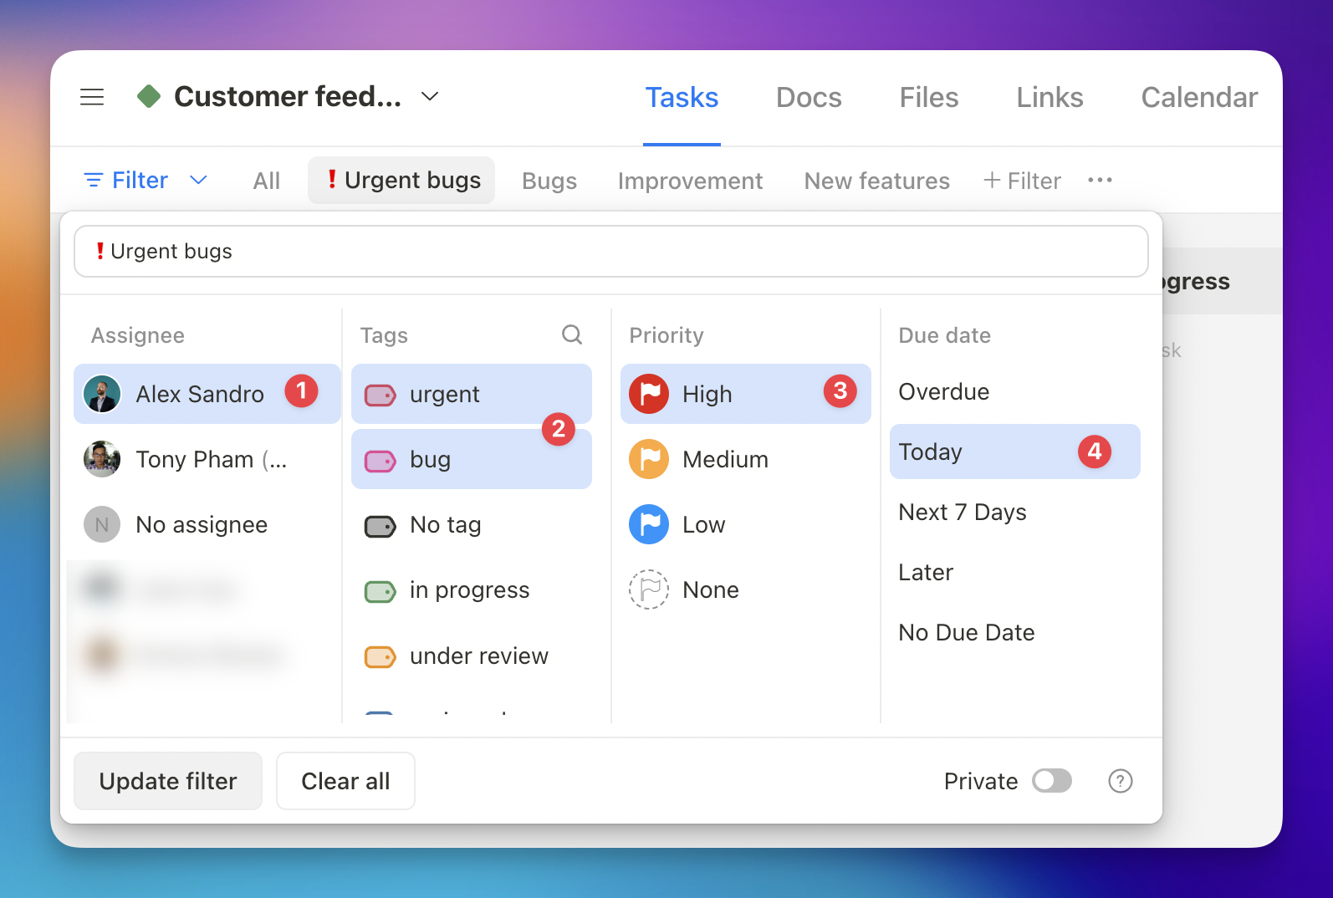The image size is (1333, 898).
Task: Click the three-dot more options icon
Action: click(1100, 180)
